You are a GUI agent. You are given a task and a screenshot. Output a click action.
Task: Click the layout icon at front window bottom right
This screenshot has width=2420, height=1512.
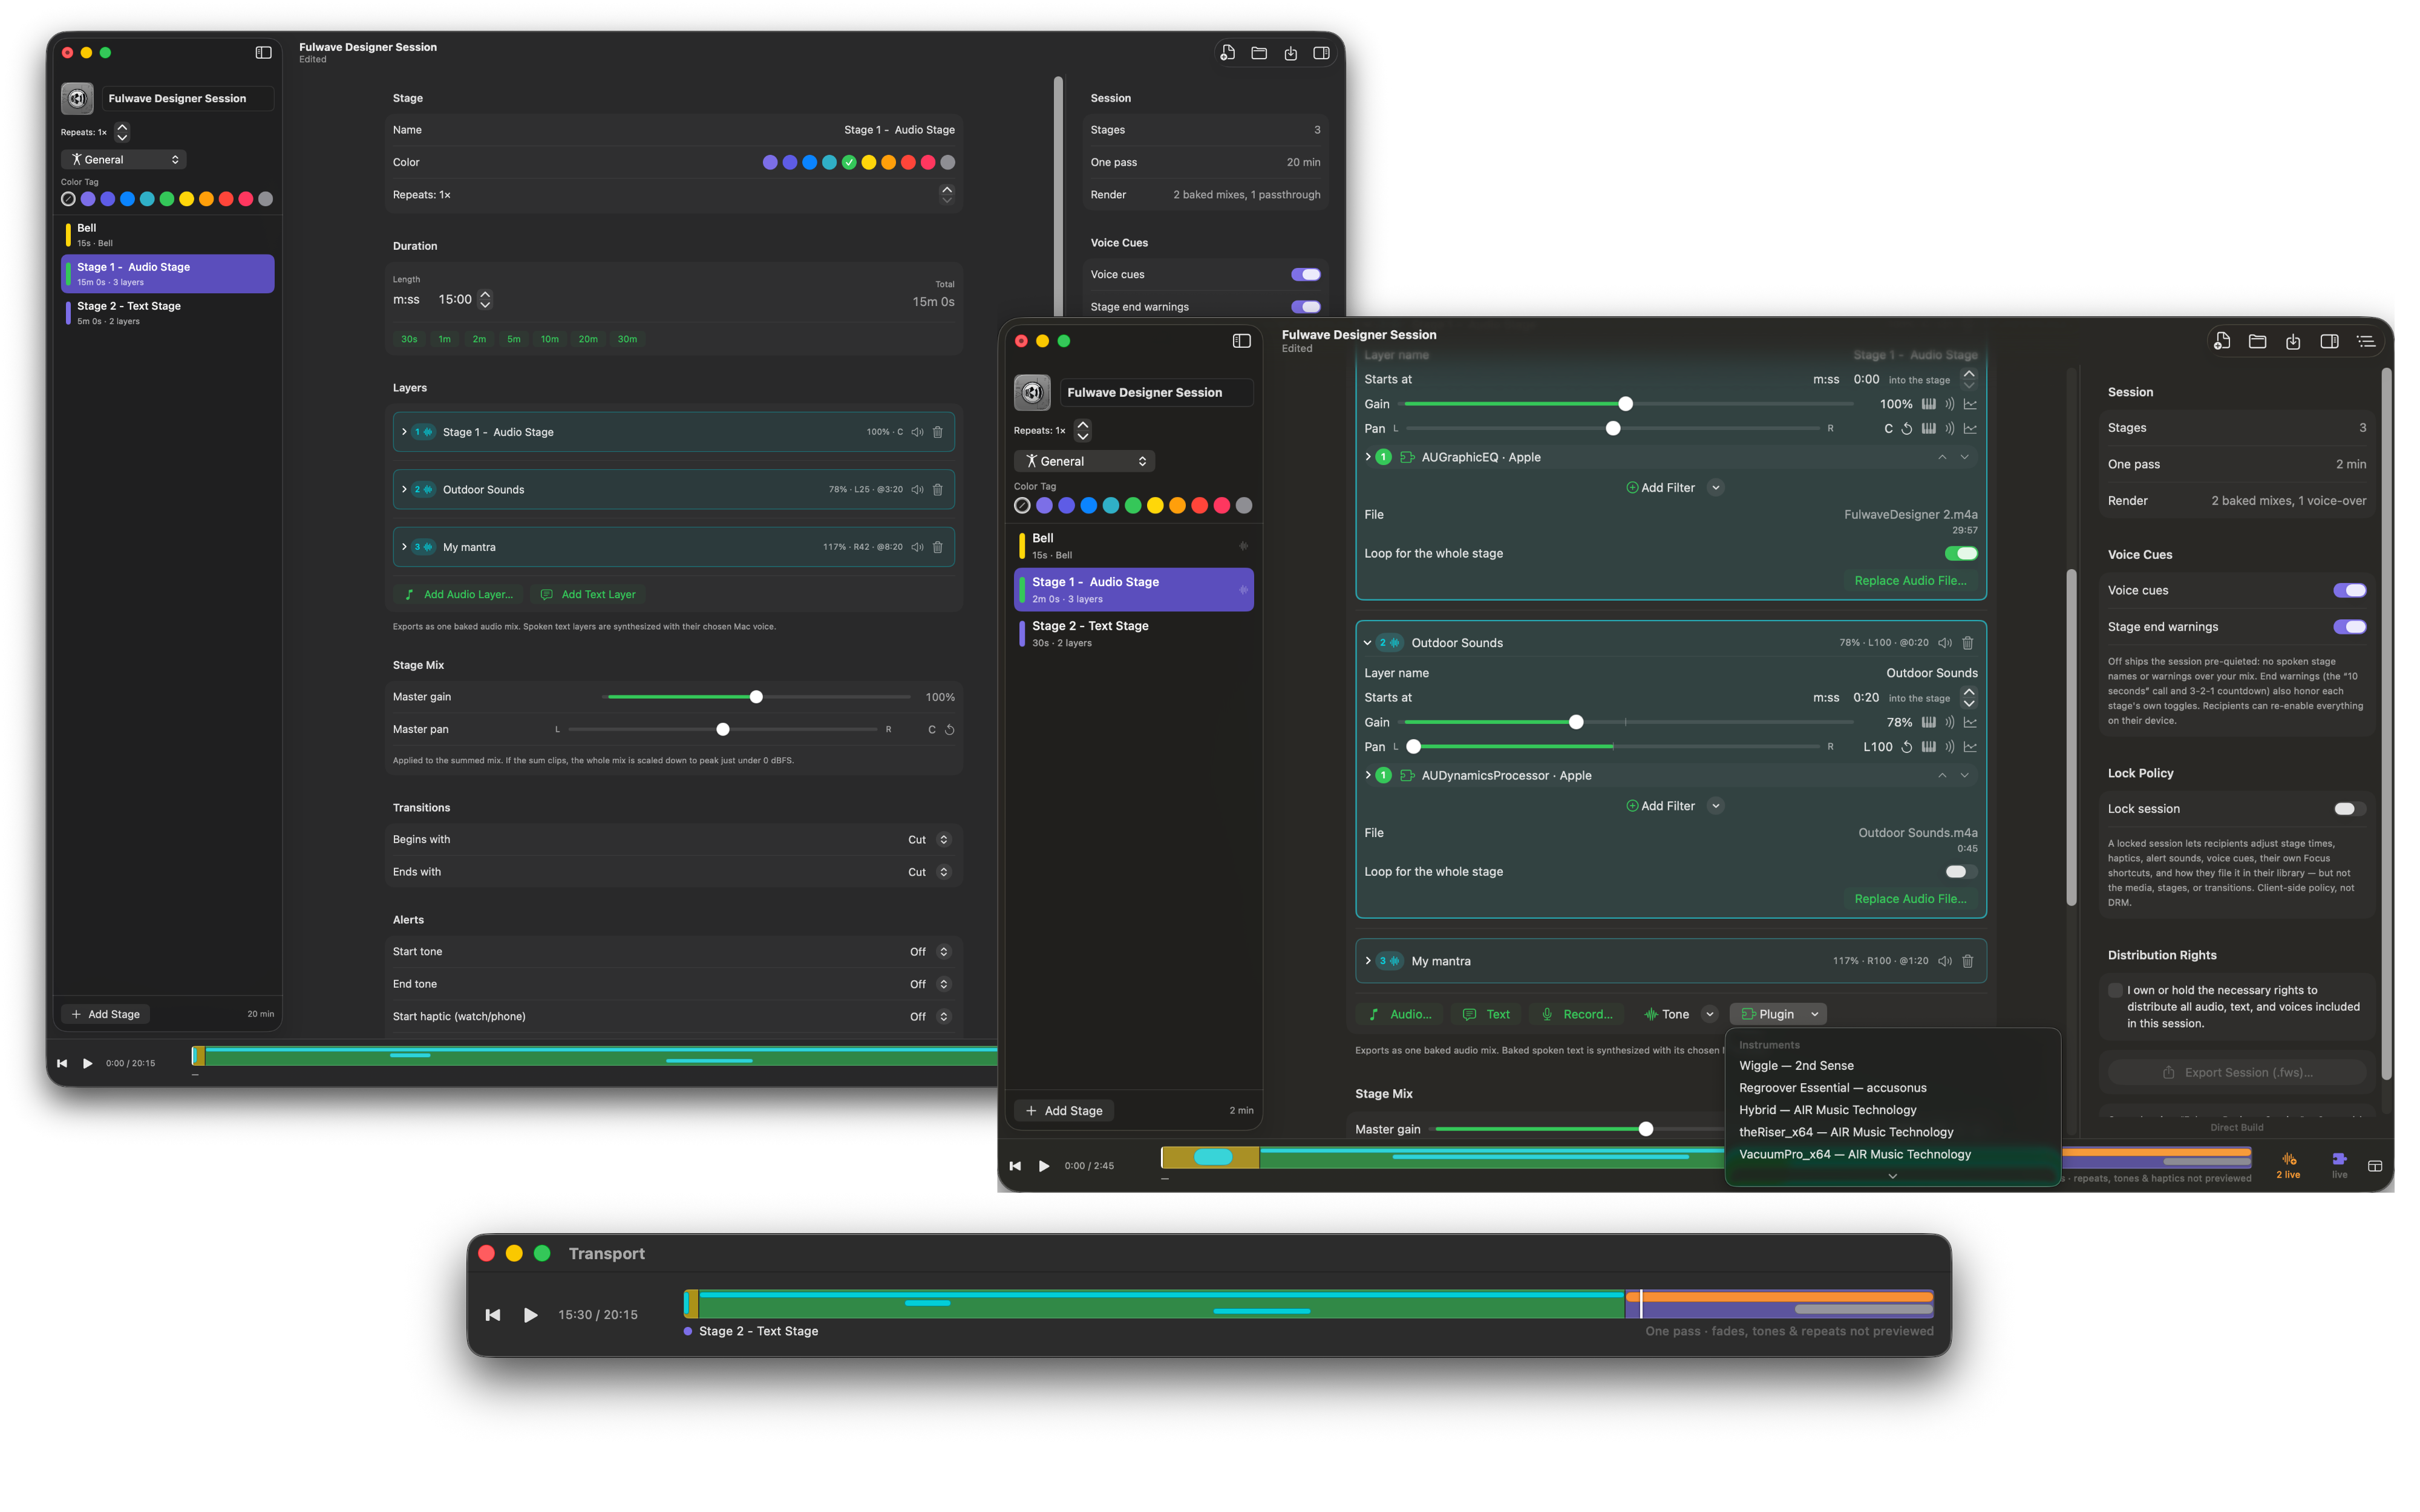[x=2374, y=1166]
